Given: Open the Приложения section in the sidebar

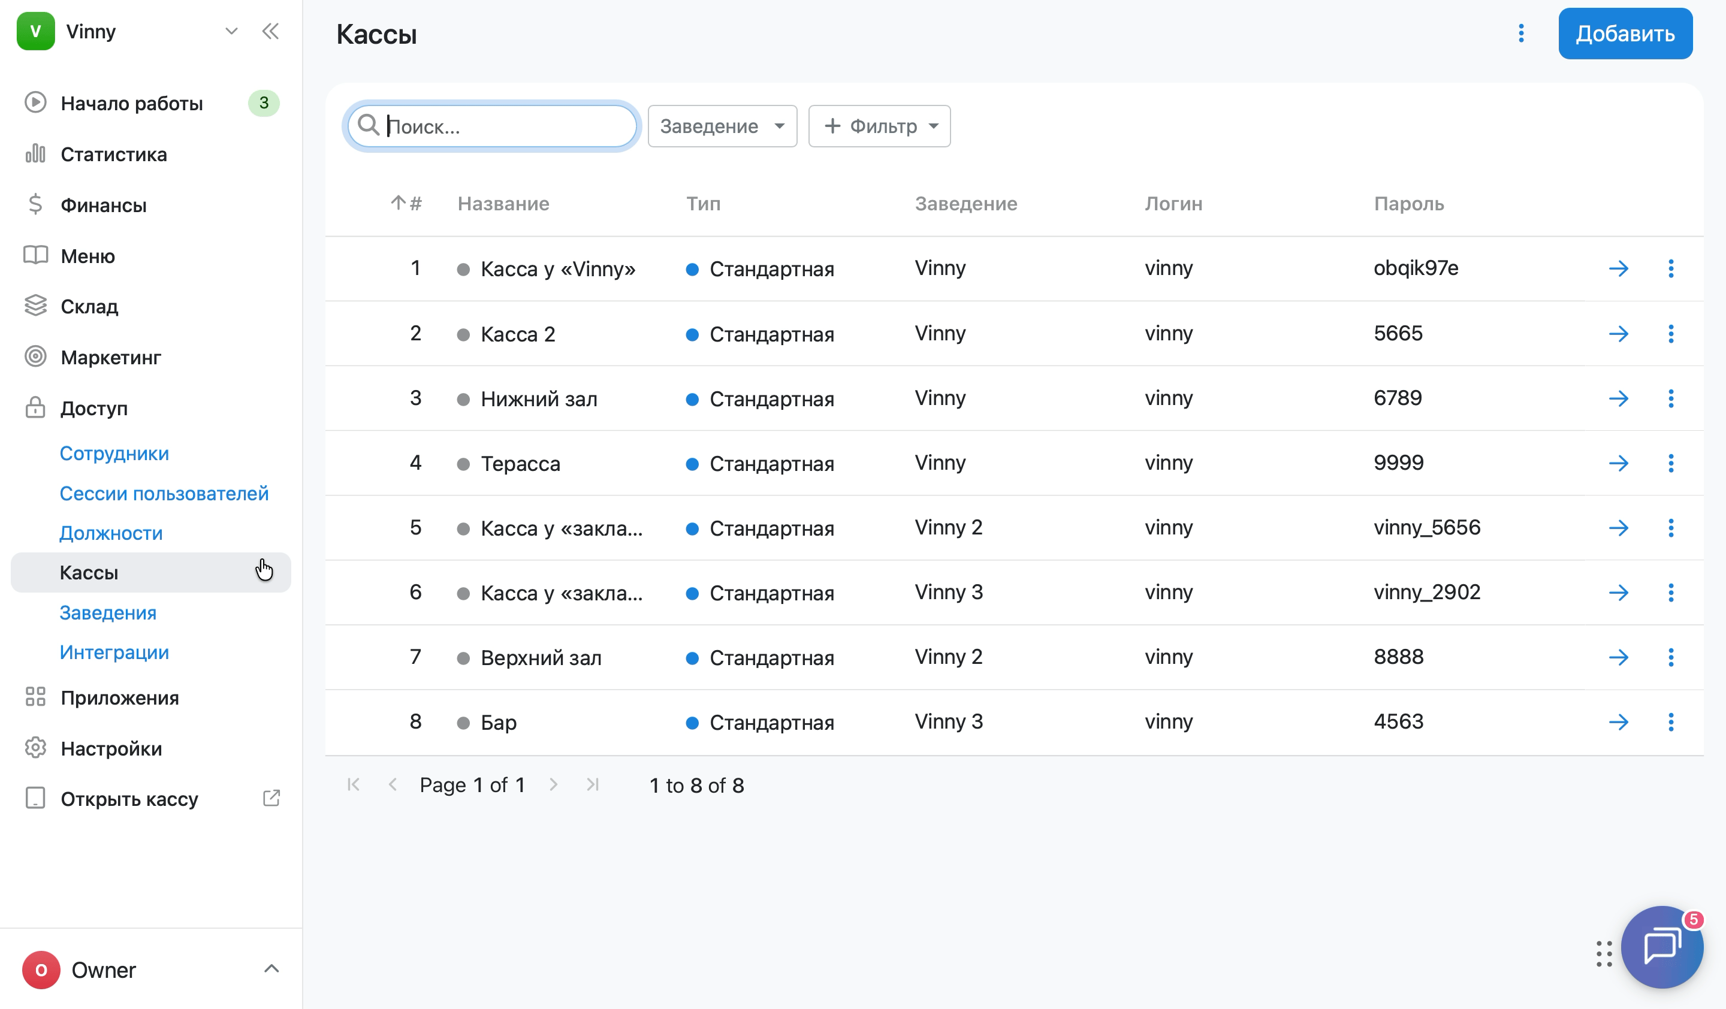Looking at the screenshot, I should pyautogui.click(x=120, y=697).
